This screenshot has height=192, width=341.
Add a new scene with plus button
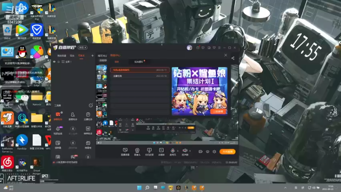tap(92, 56)
